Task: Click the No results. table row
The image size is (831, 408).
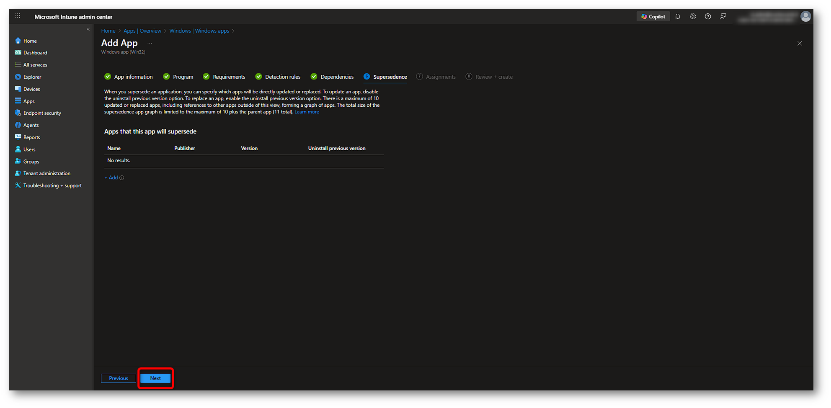Action: click(244, 161)
